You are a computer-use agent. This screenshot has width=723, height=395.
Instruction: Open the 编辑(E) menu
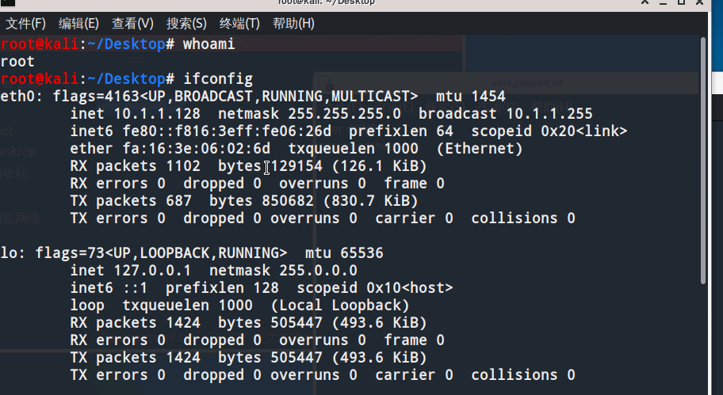[78, 24]
